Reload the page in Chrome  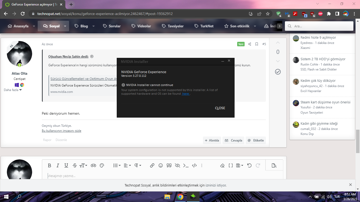tap(23, 14)
